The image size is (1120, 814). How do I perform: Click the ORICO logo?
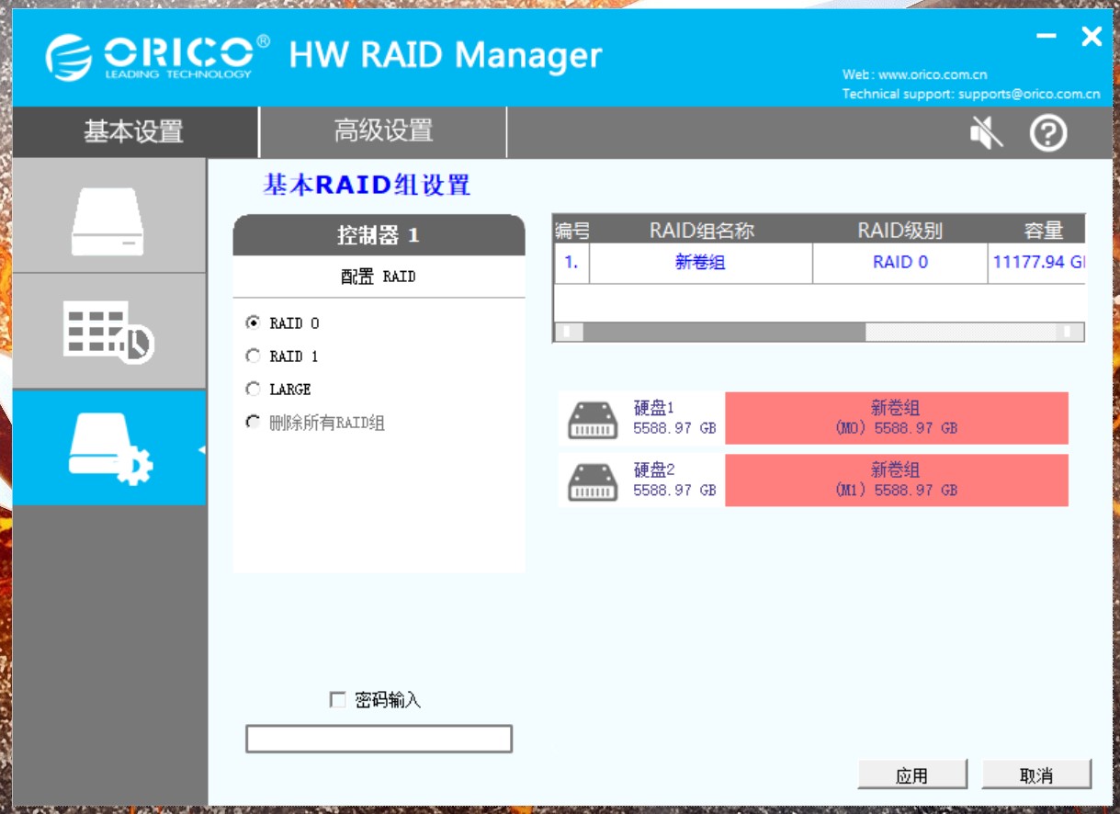tap(158, 56)
